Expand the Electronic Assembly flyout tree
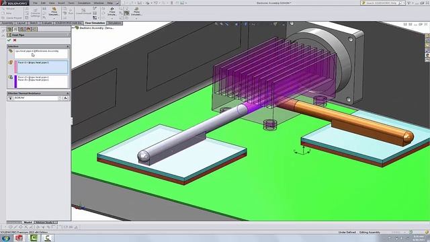430x242 pixels. (73, 28)
